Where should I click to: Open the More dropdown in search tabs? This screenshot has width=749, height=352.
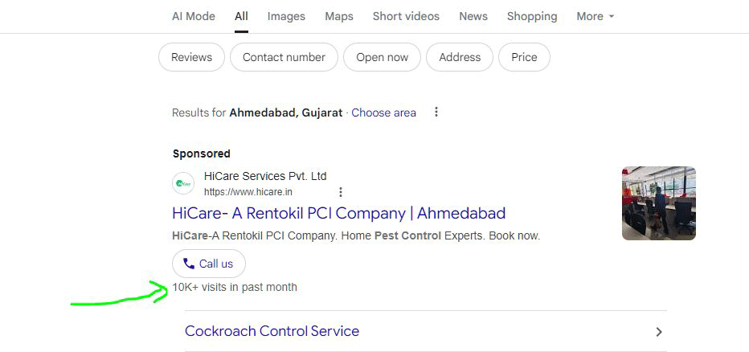click(x=595, y=16)
